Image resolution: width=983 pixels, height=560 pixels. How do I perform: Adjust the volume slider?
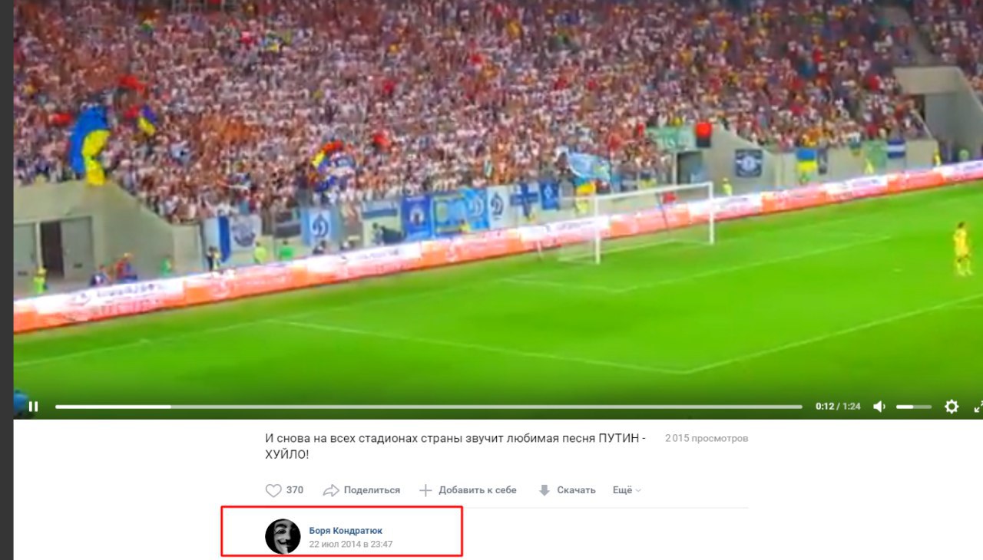[x=914, y=407]
